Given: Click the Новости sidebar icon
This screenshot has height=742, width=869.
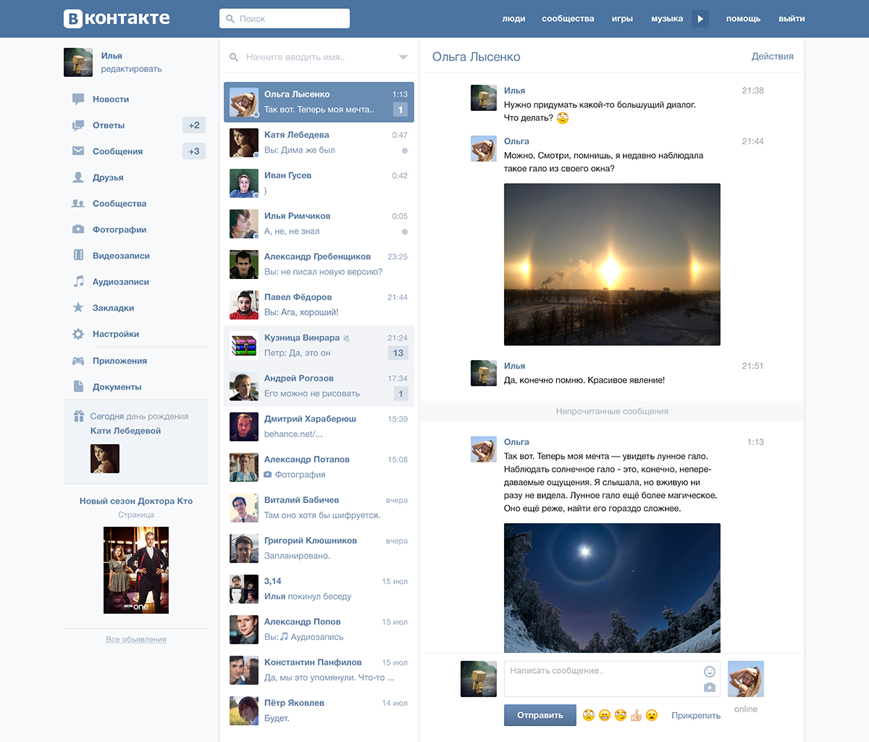Looking at the screenshot, I should tap(78, 99).
